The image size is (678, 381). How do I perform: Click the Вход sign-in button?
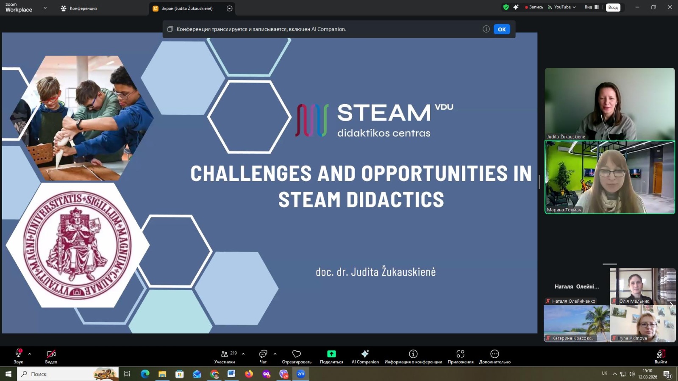613,8
